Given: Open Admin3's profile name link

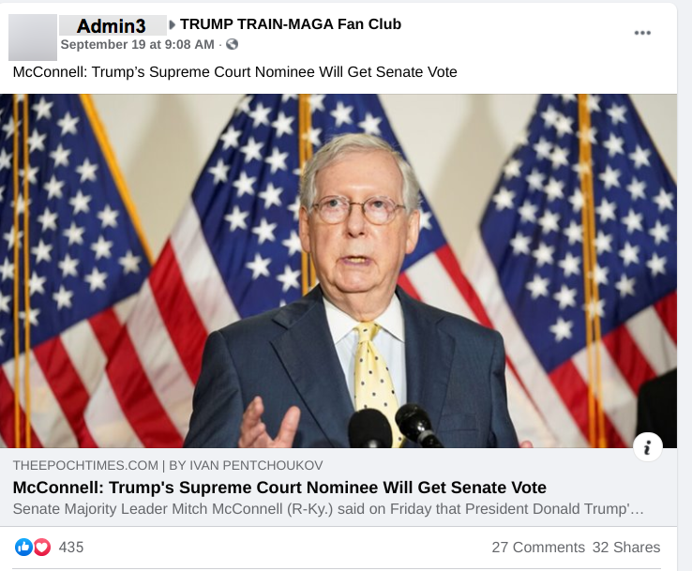Looking at the screenshot, I should (111, 26).
